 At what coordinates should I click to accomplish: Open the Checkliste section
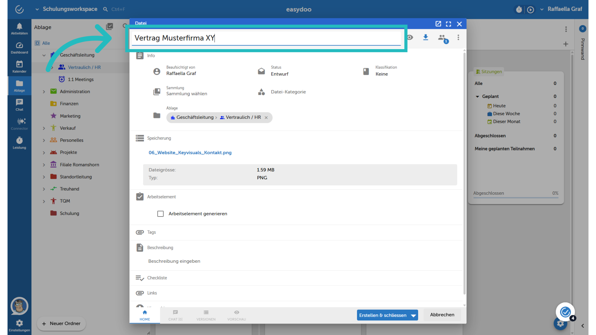tap(157, 278)
